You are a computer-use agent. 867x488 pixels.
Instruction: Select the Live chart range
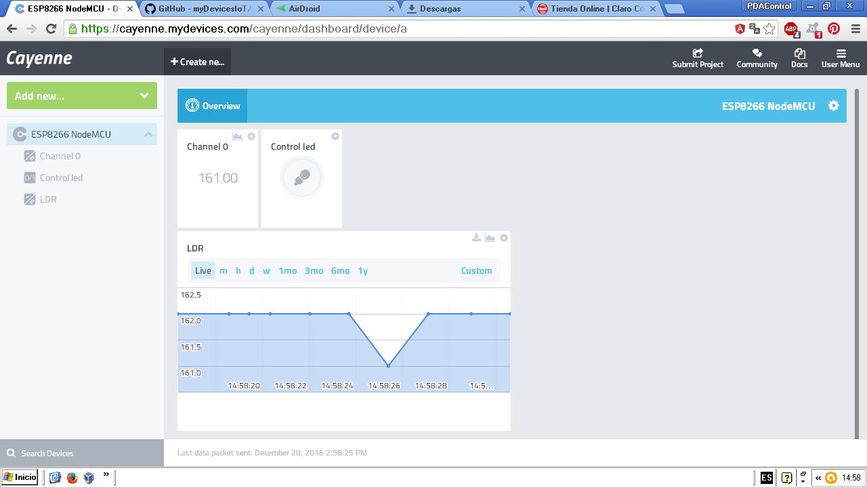(203, 270)
